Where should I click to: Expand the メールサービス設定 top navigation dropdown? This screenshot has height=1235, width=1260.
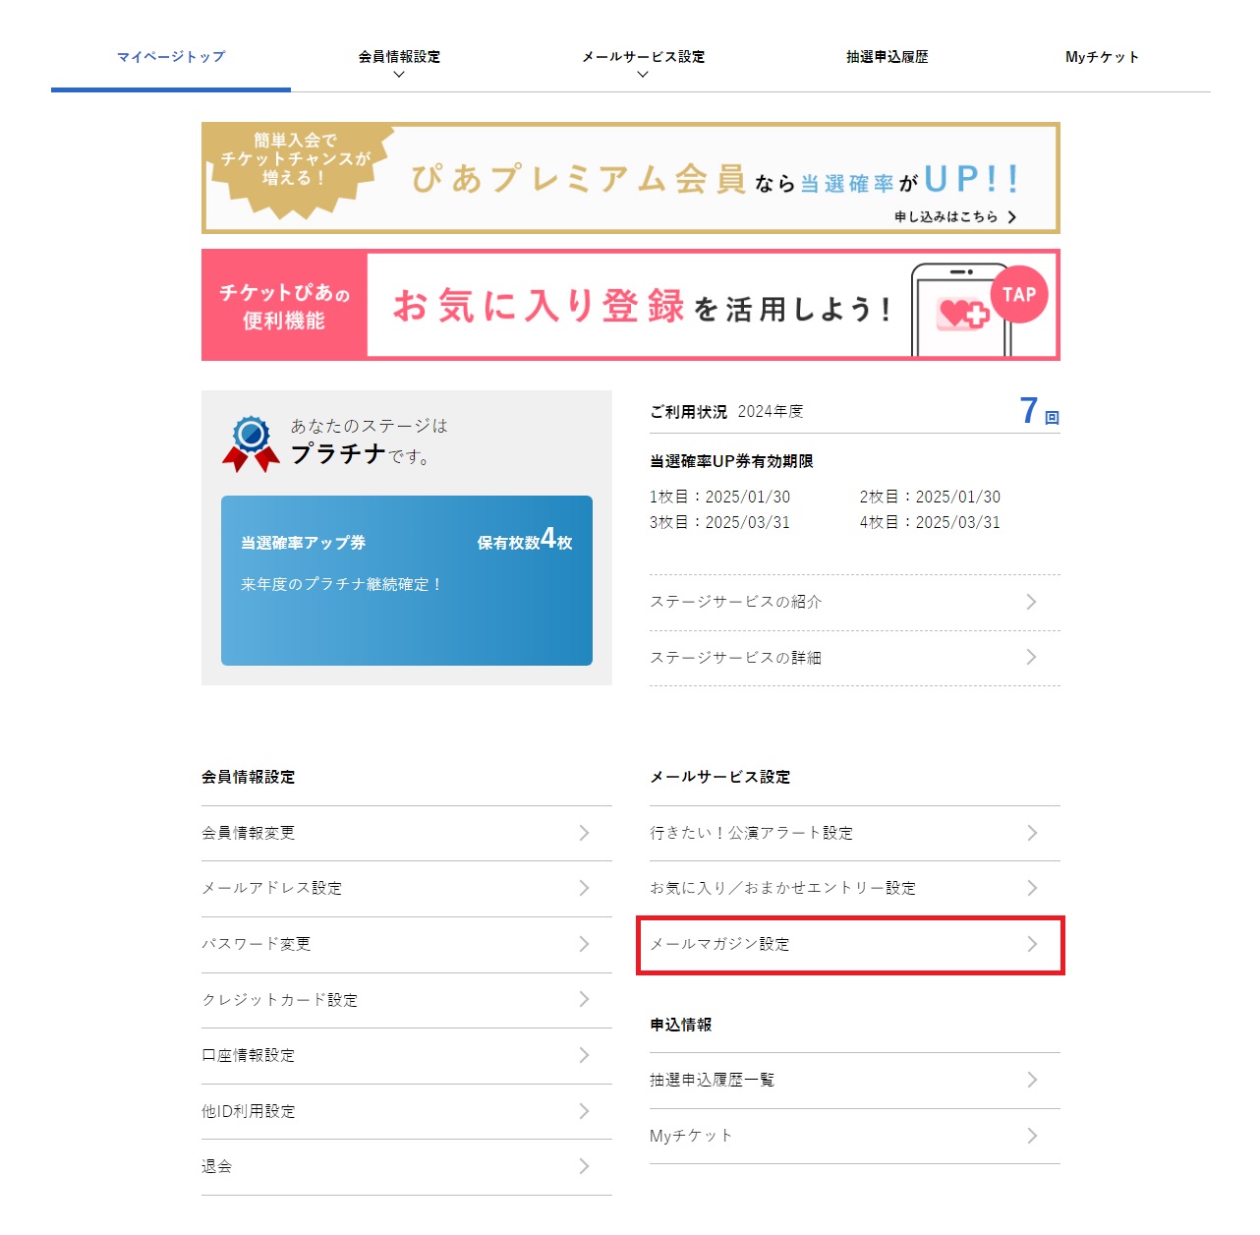643,63
